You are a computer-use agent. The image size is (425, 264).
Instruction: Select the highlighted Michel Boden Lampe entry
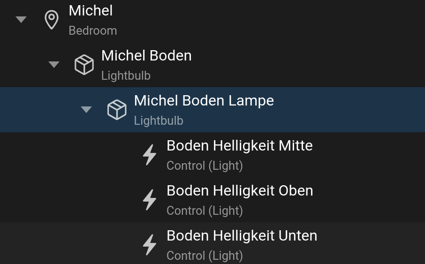(x=212, y=110)
